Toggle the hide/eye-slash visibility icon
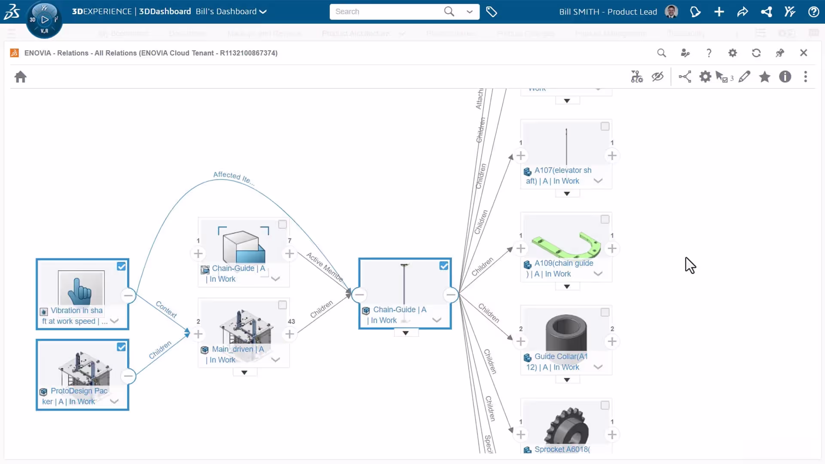This screenshot has width=825, height=464. [657, 77]
